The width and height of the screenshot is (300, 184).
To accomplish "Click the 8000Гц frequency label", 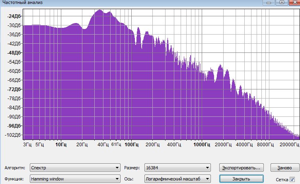I will [x=265, y=144].
